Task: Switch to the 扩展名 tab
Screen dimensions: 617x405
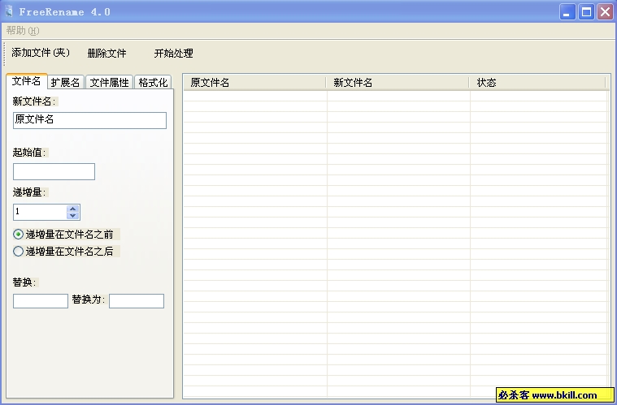Action: click(65, 83)
